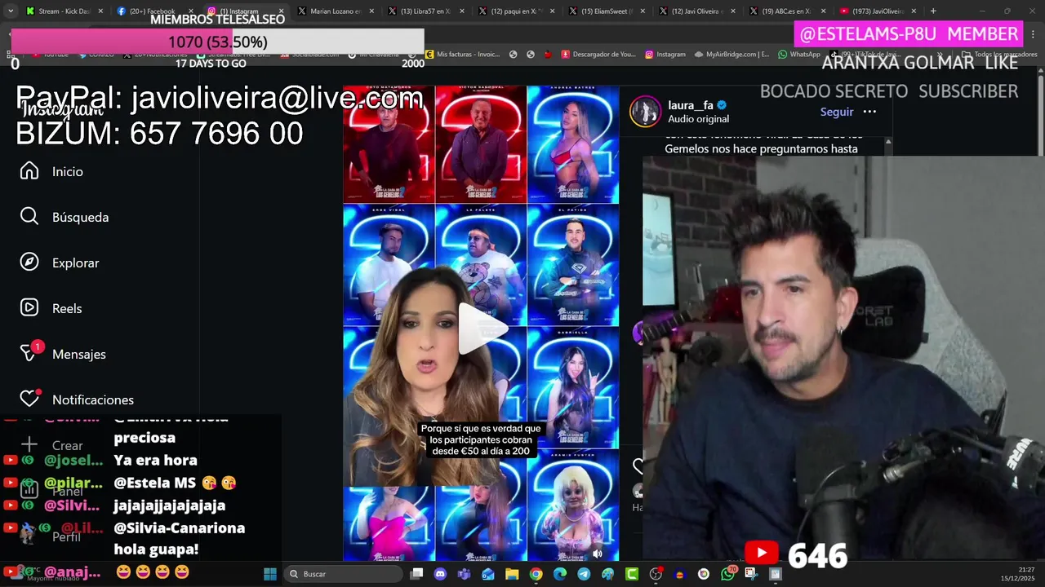Click the 1070 (53.50%) progress bar
This screenshot has height=587, width=1045.
[x=217, y=42]
